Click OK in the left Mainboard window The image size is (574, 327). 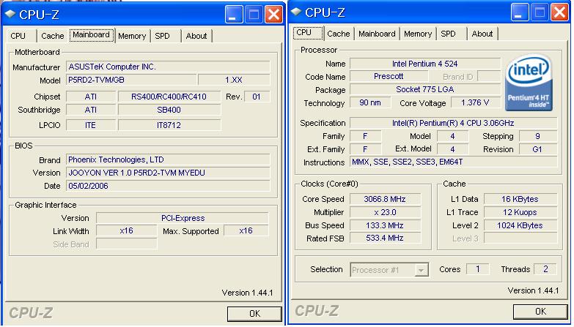[254, 314]
